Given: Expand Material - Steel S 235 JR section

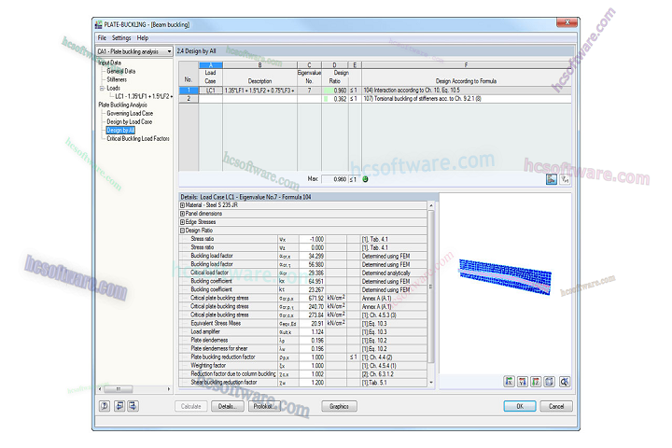Looking at the screenshot, I should (x=182, y=205).
